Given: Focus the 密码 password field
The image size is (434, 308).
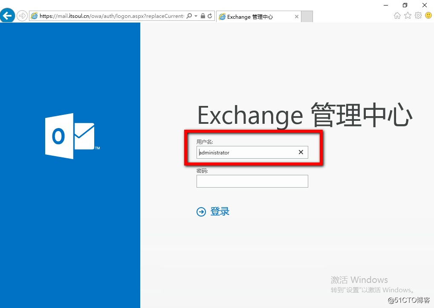Looking at the screenshot, I should pyautogui.click(x=252, y=181).
